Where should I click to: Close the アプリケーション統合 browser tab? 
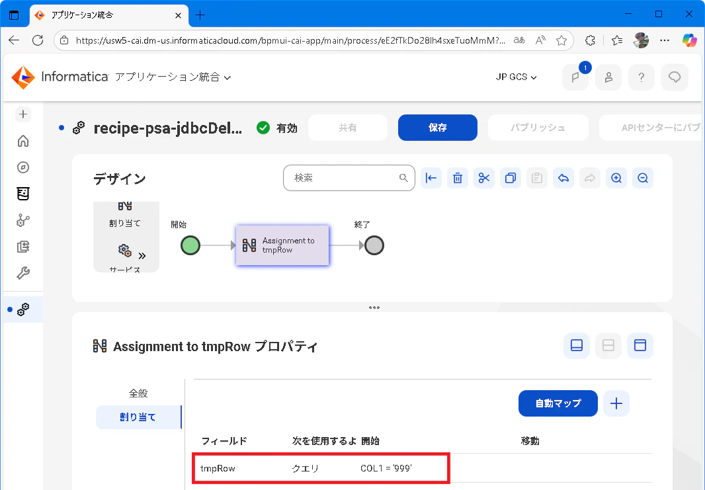coord(178,15)
